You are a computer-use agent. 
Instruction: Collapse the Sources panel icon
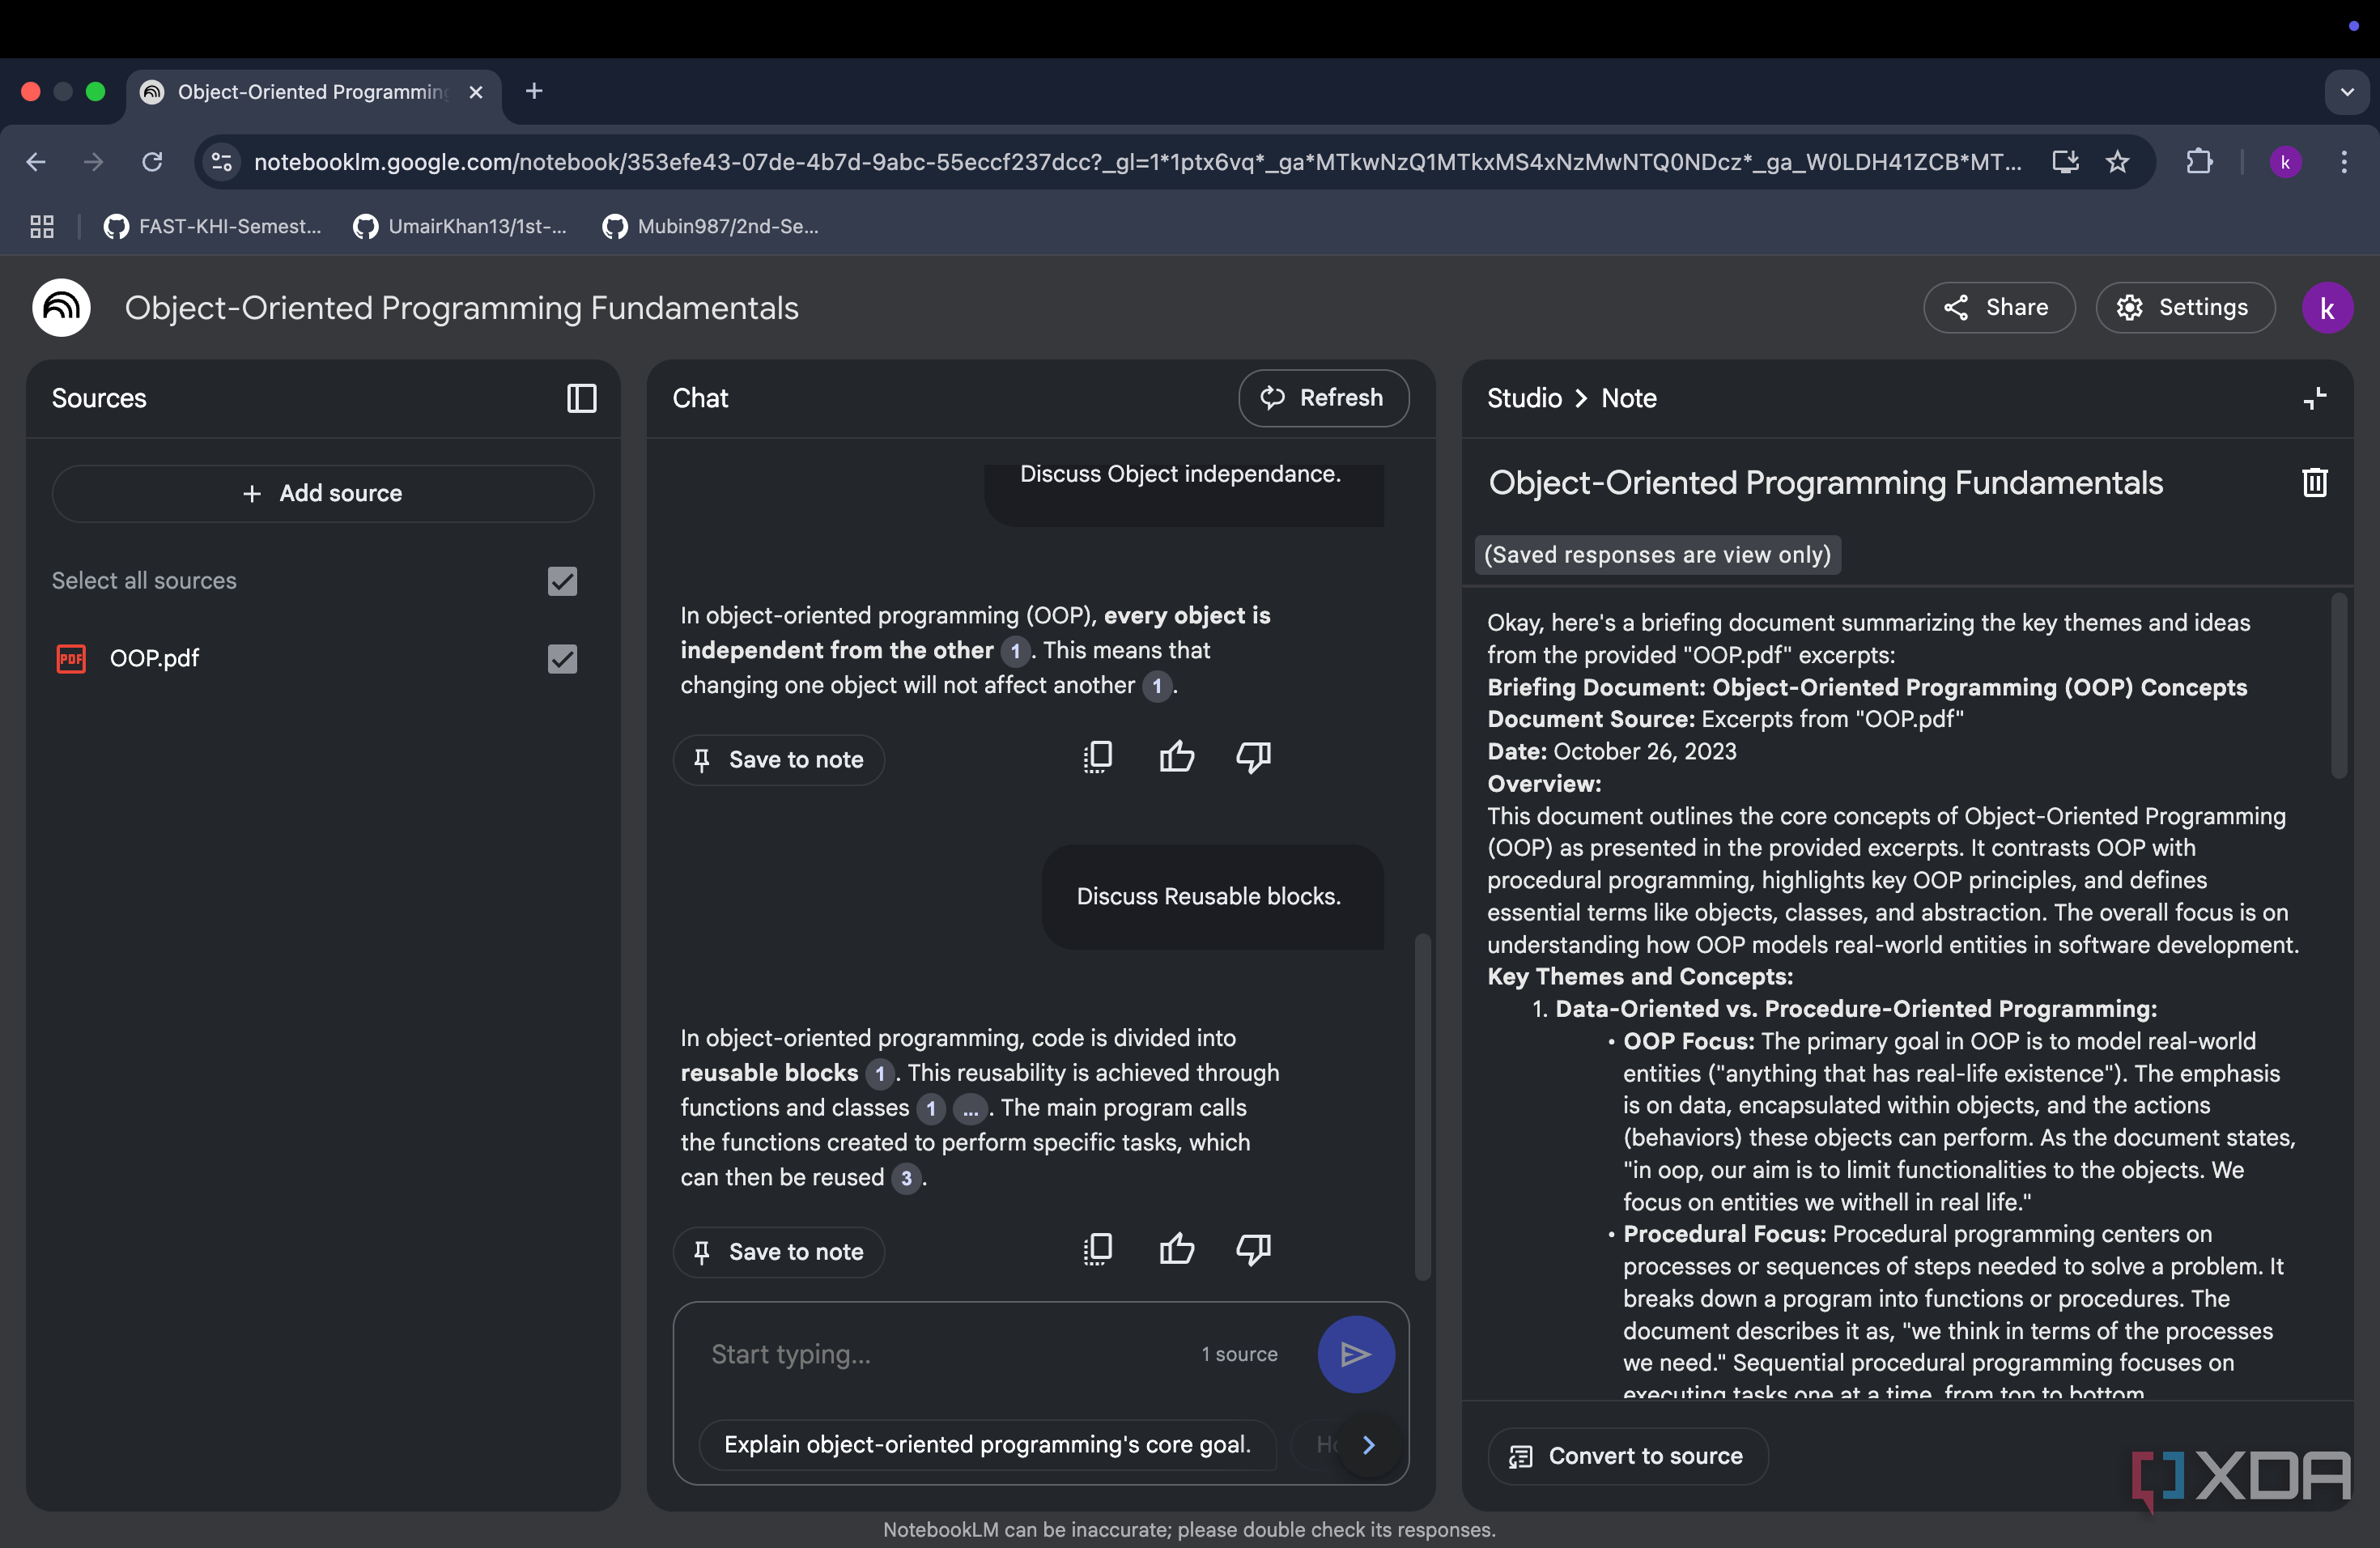tap(581, 398)
